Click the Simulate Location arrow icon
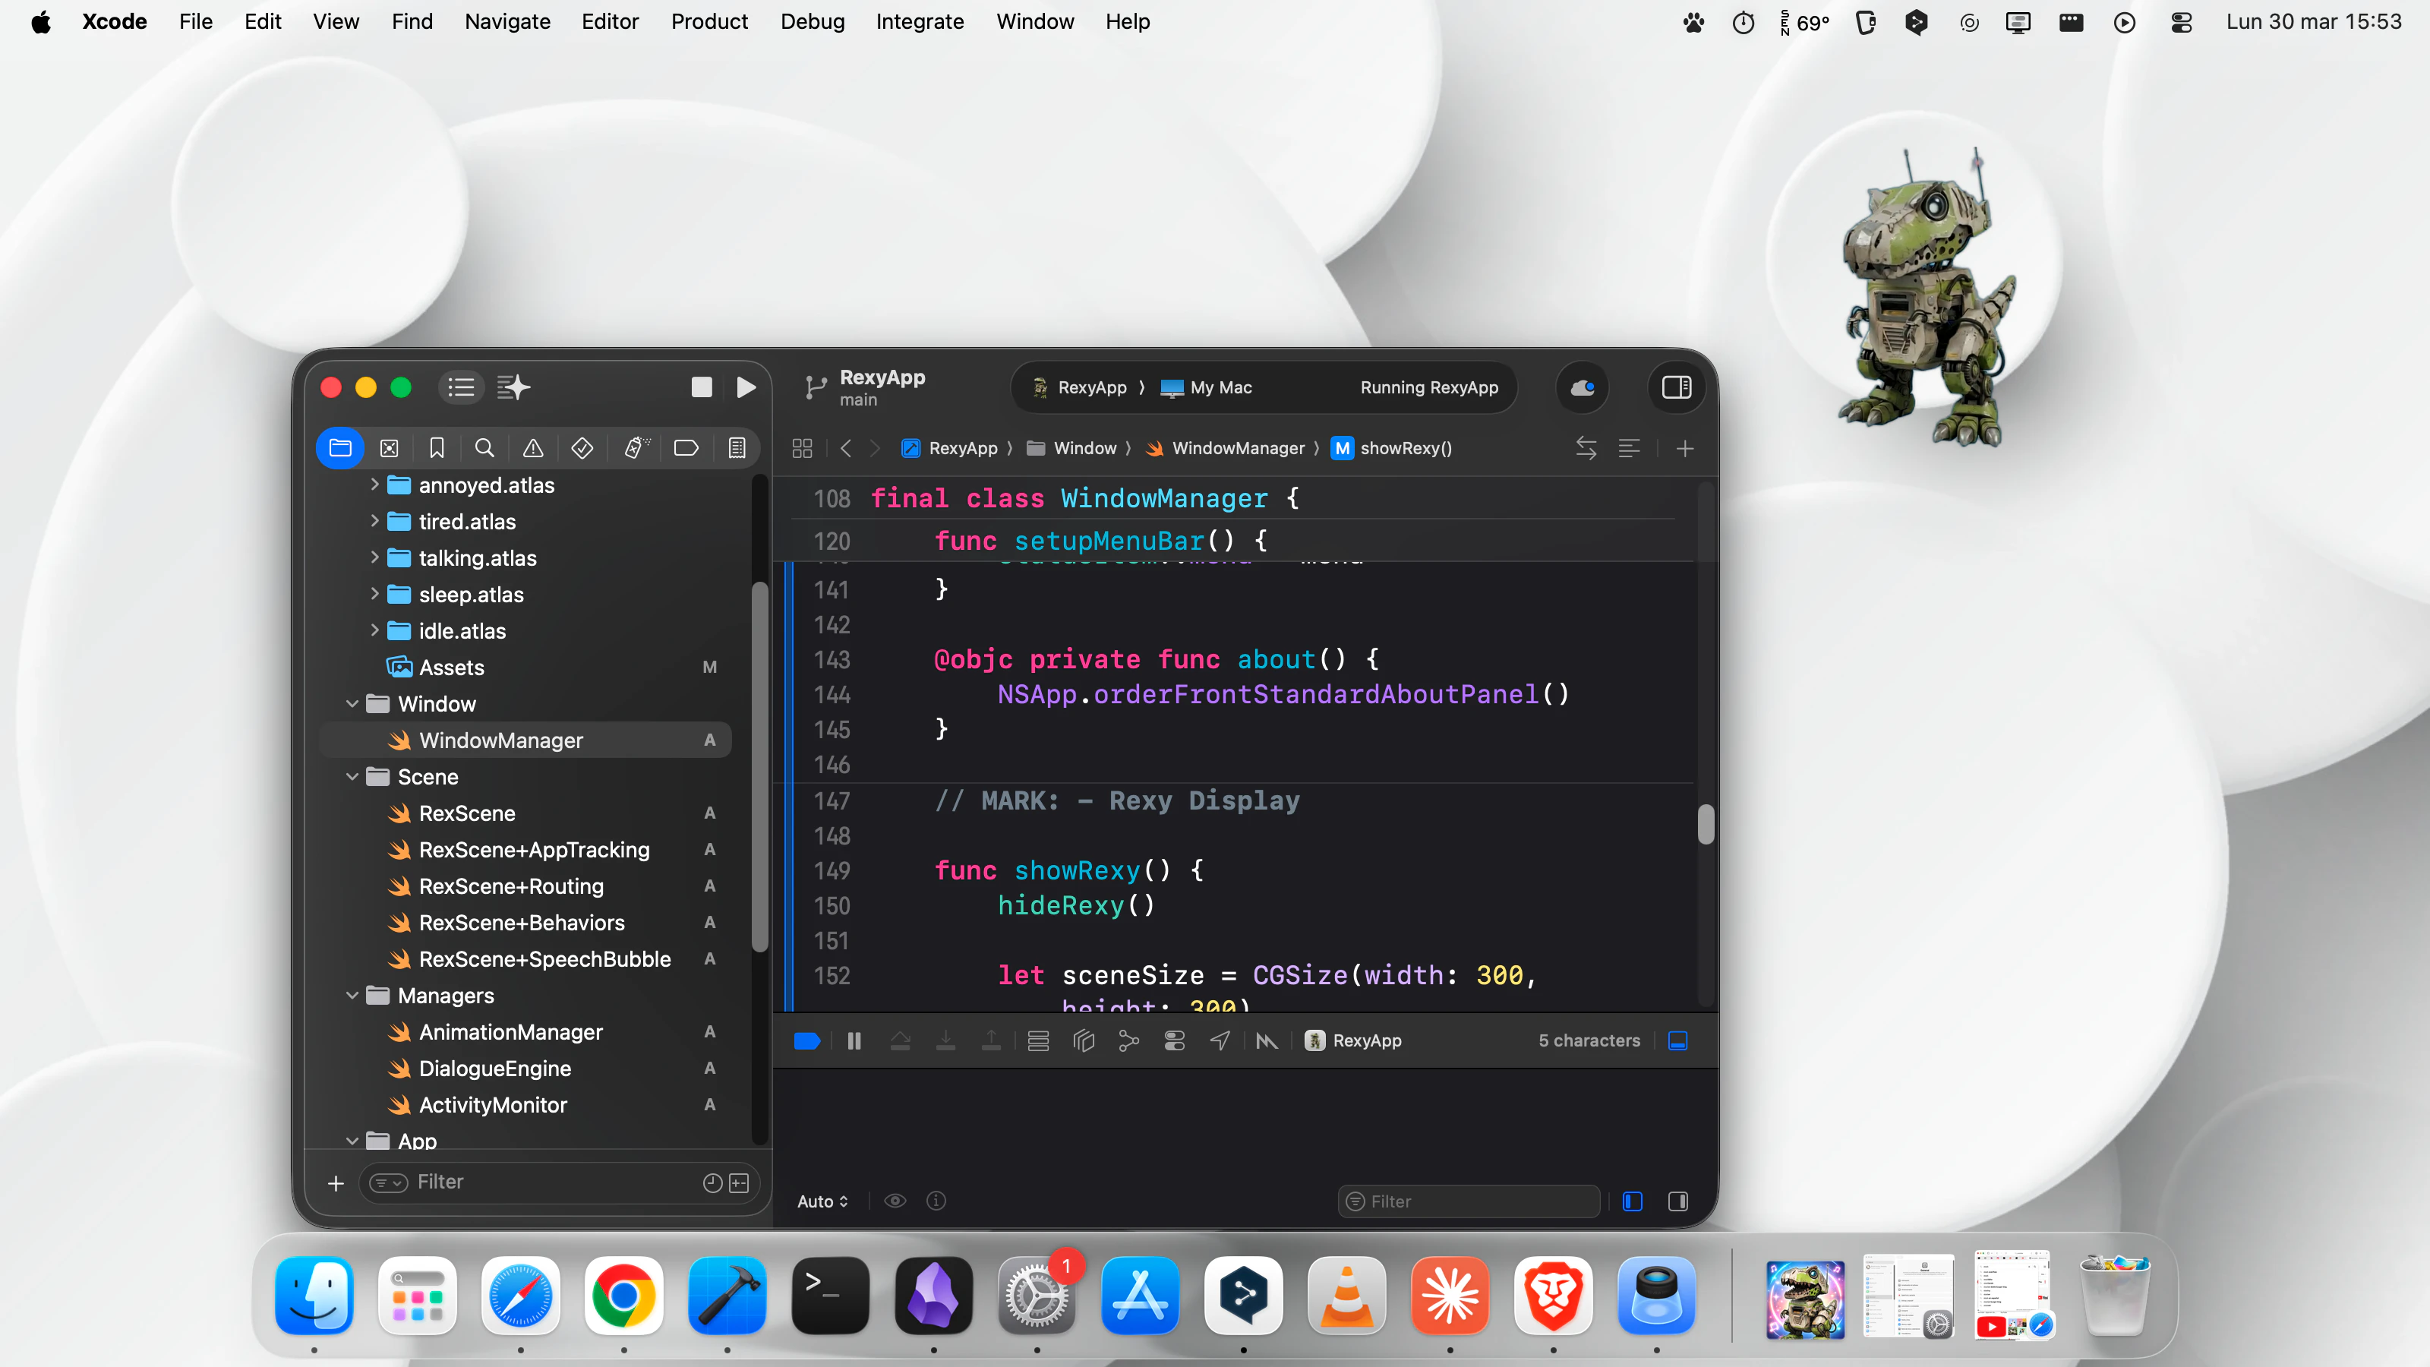Screen dimensions: 2430x1367 [1220, 1040]
